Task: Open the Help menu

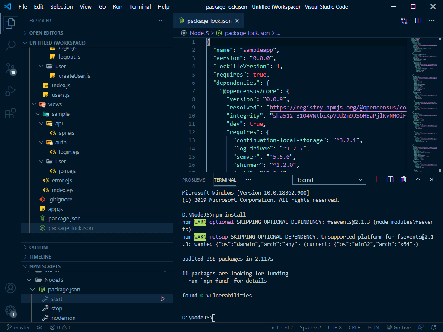Action: (163, 7)
